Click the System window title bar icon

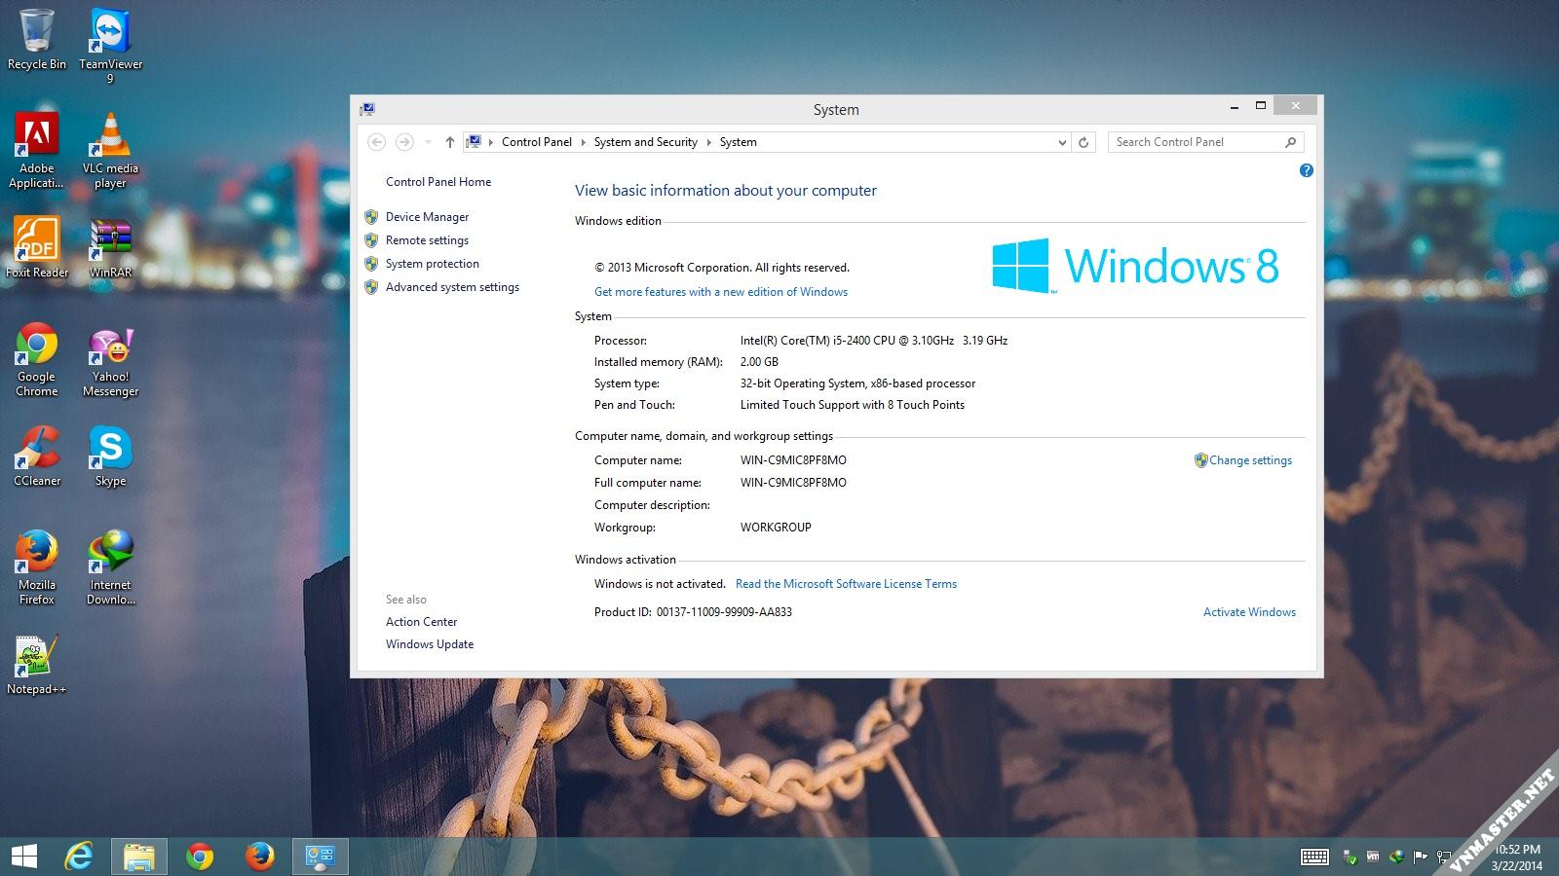(367, 109)
